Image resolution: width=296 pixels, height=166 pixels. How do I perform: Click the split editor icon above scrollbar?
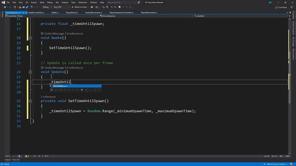(290, 16)
